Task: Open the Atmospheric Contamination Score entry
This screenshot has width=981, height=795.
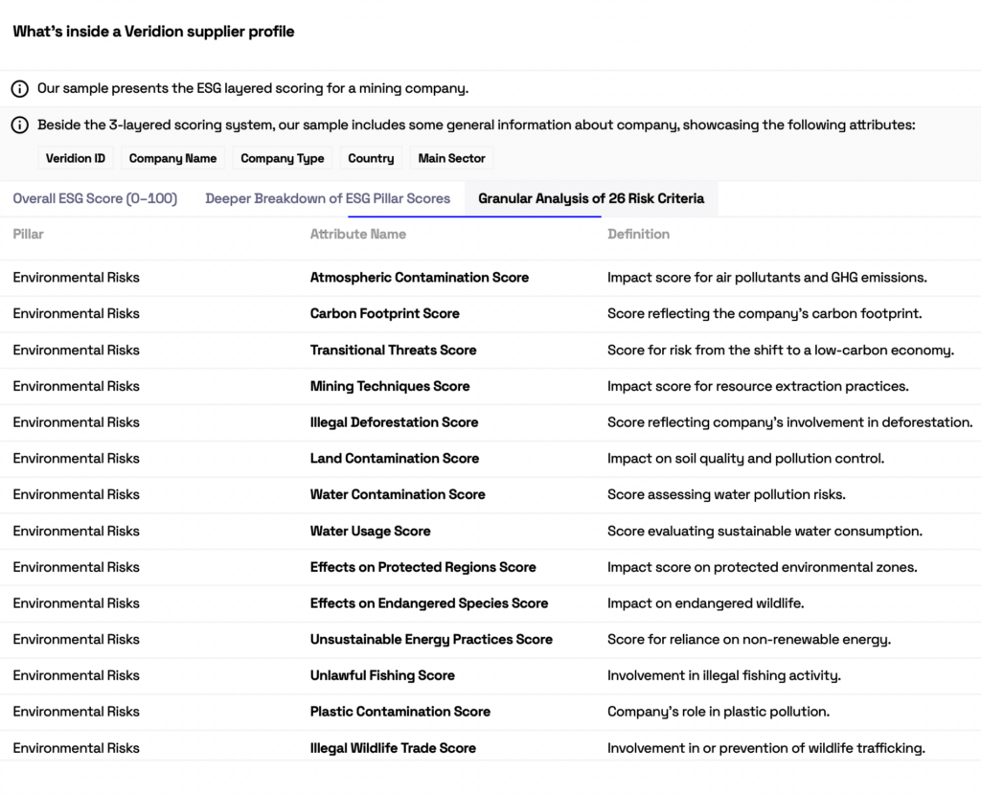Action: [x=419, y=277]
